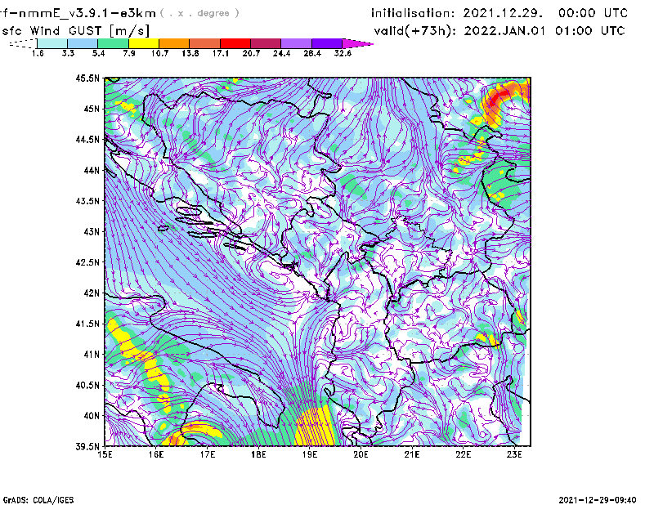654x505 pixels.
Task: Click the valid(+73h) label text
Action: click(417, 31)
